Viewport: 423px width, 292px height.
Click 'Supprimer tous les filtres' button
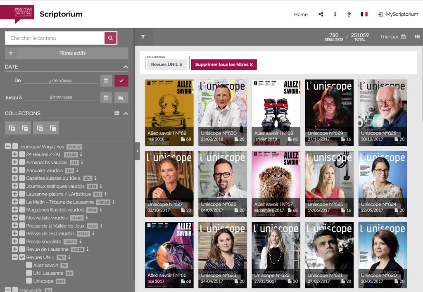(x=224, y=65)
